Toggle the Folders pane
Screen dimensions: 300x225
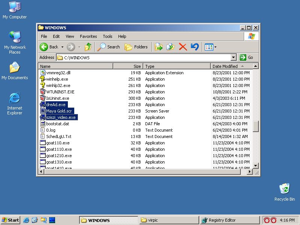[136, 47]
